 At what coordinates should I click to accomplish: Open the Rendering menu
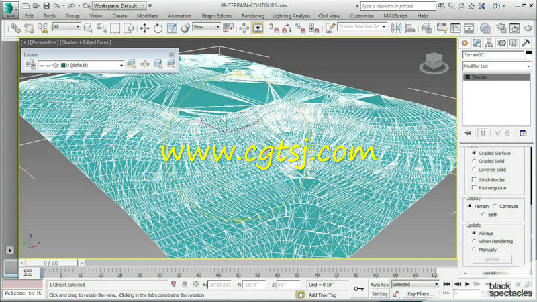click(253, 16)
